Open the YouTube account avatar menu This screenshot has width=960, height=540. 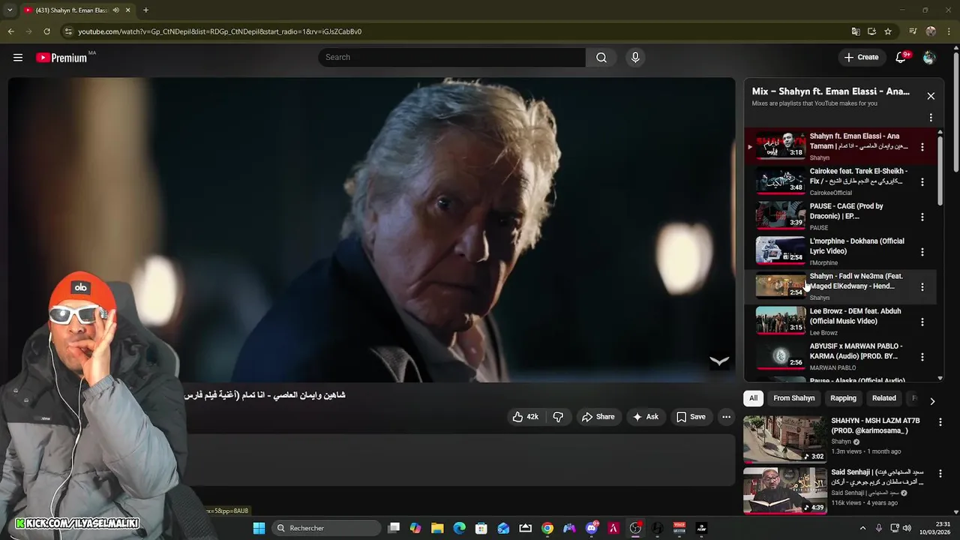pos(929,58)
